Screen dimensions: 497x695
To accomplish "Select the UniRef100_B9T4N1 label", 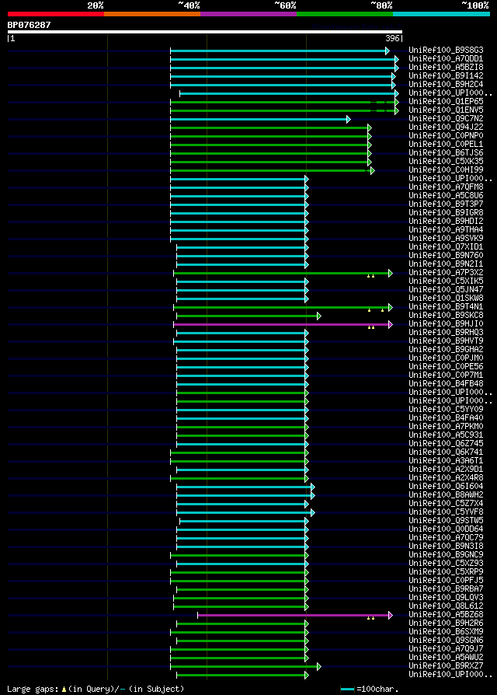I will pyautogui.click(x=446, y=307).
